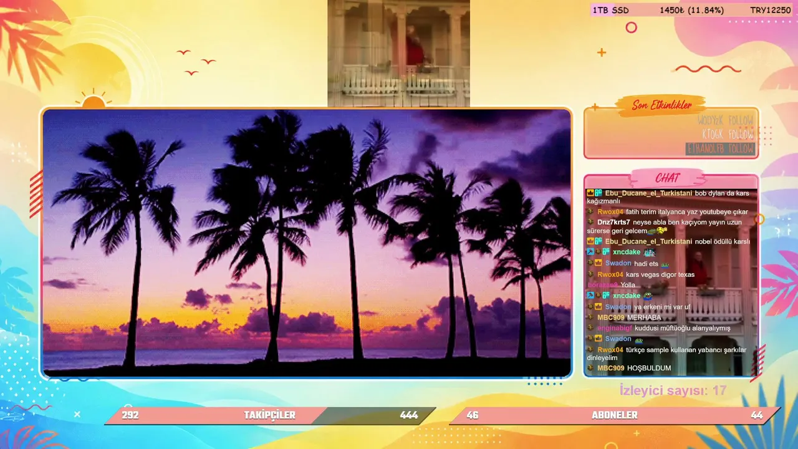Click username Ebu_Ducane_el_Turkistani on "bob dylan" message

click(x=648, y=193)
